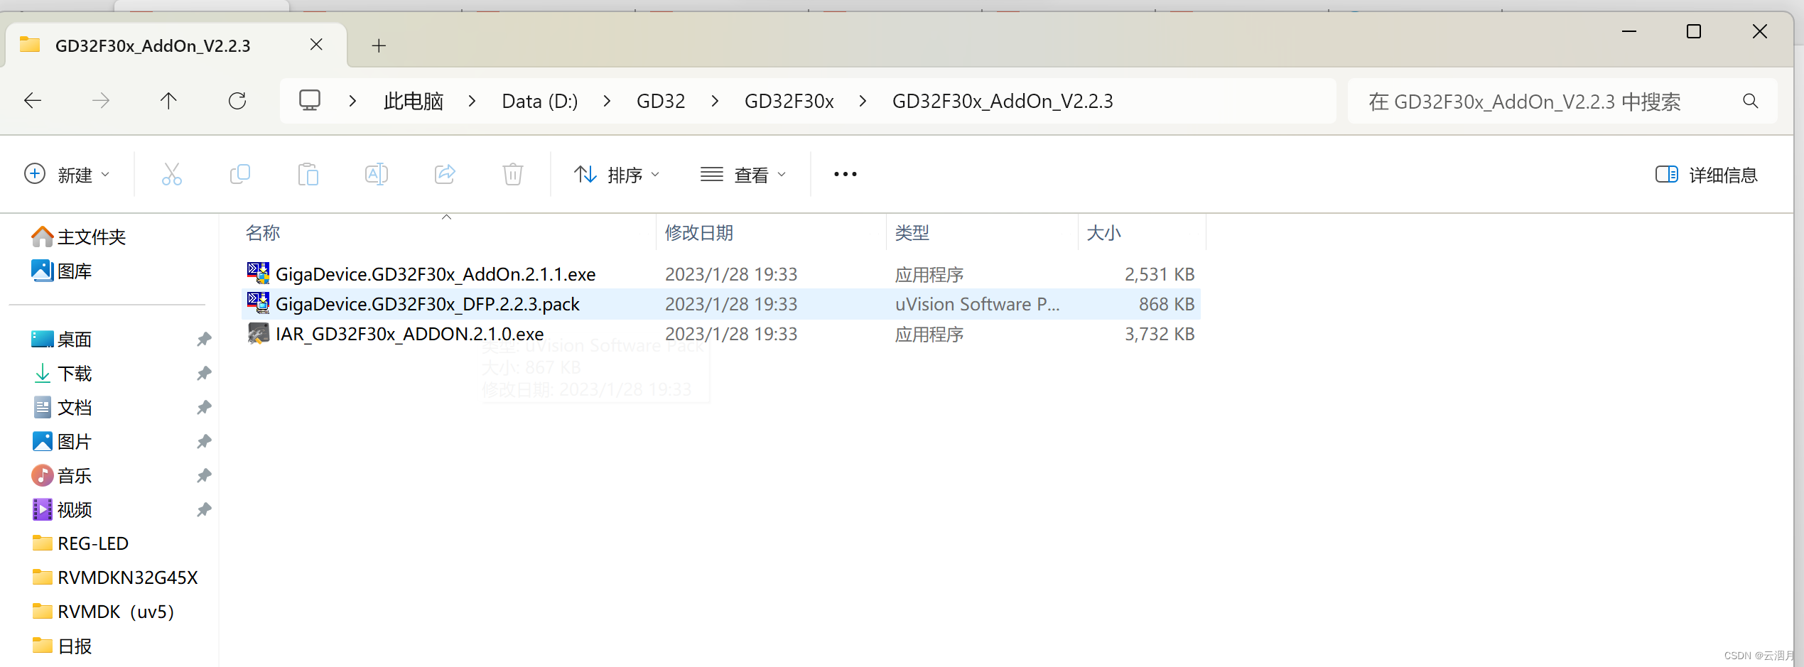The height and width of the screenshot is (667, 1804).
Task: Unpin 桌面 using its pin icon
Action: click(x=204, y=340)
